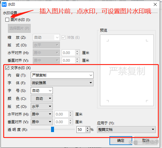
Task: Click the 透明度 value field showing 50
Action: point(81,129)
